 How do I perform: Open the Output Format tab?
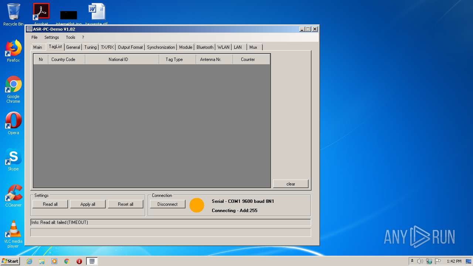tap(130, 47)
